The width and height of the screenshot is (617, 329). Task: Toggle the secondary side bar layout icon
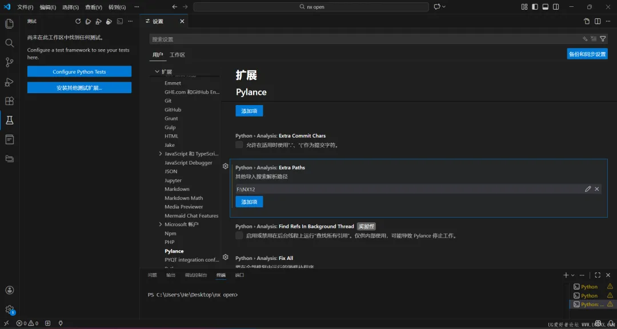(556, 7)
